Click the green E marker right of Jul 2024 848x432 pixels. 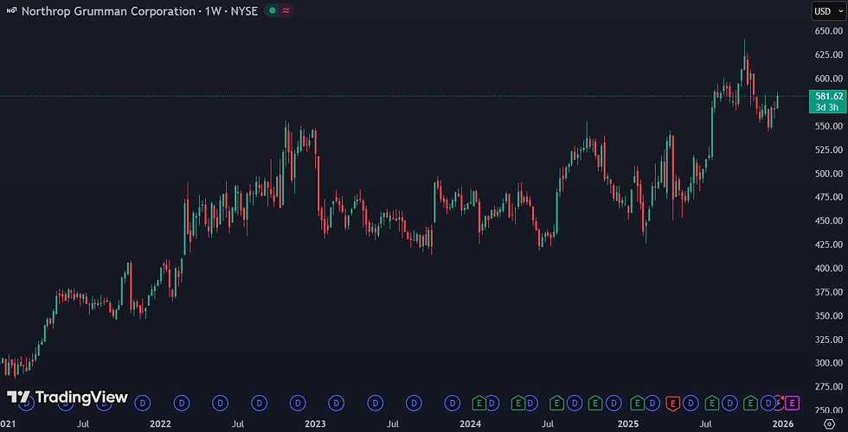(x=557, y=403)
